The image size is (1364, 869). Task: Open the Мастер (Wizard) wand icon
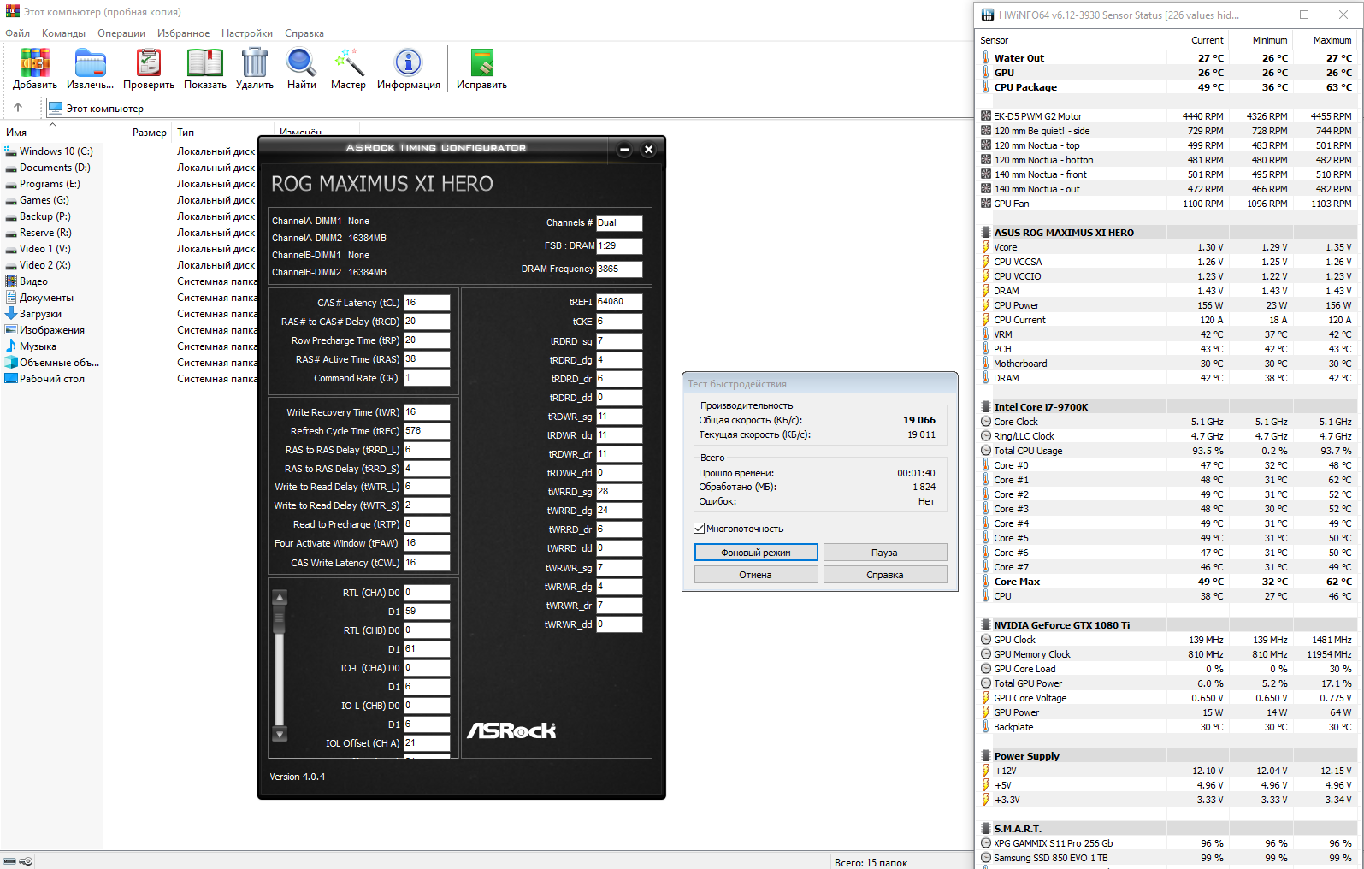349,63
